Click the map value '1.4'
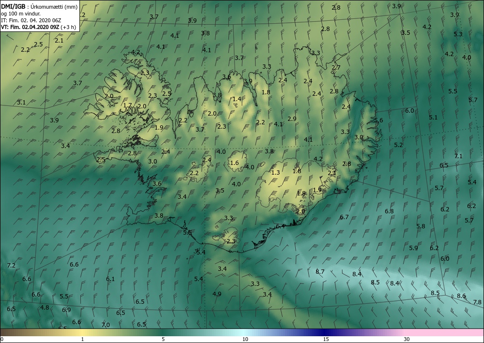 point(237,99)
